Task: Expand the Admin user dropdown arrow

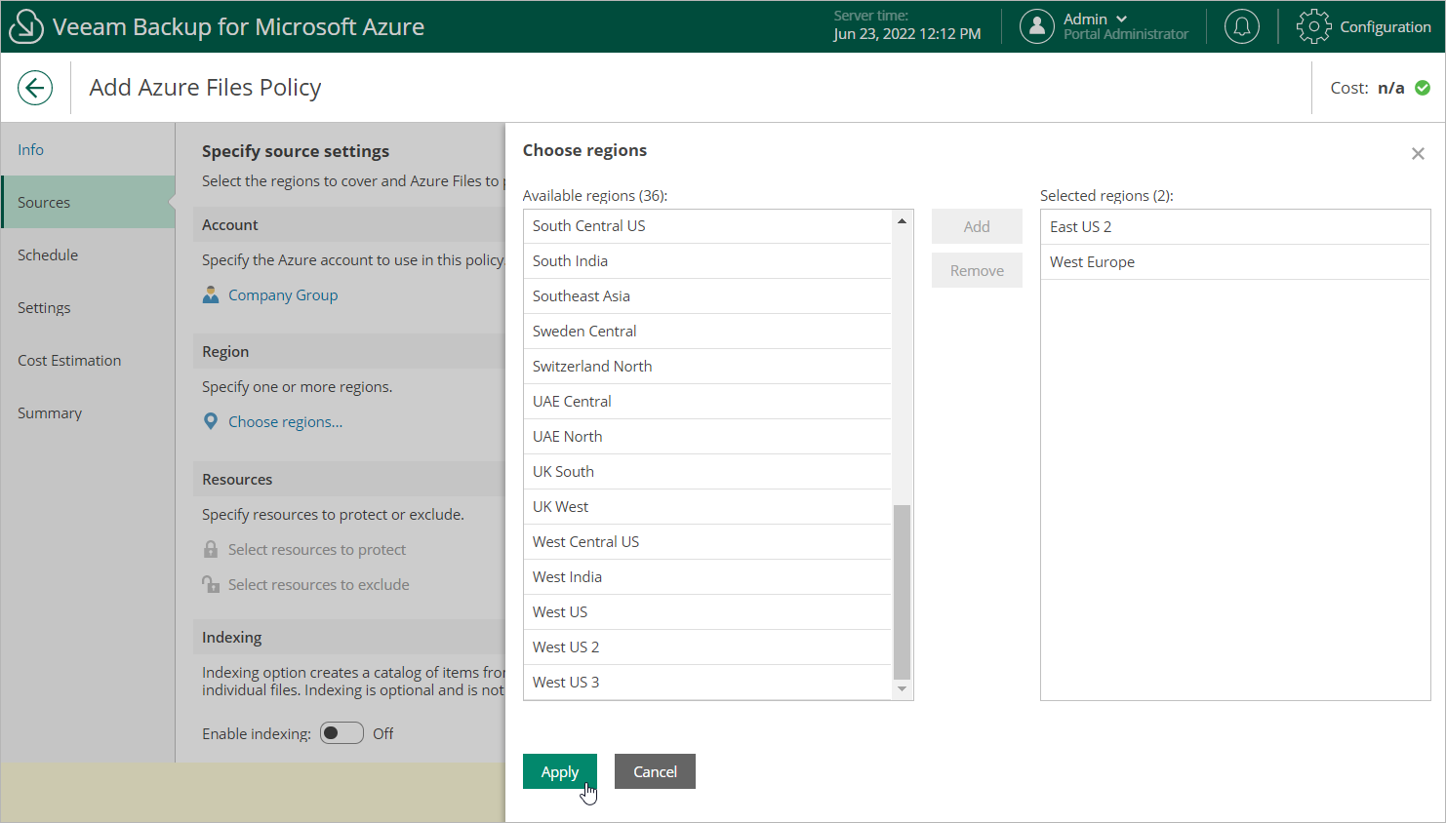Action: click(1122, 19)
